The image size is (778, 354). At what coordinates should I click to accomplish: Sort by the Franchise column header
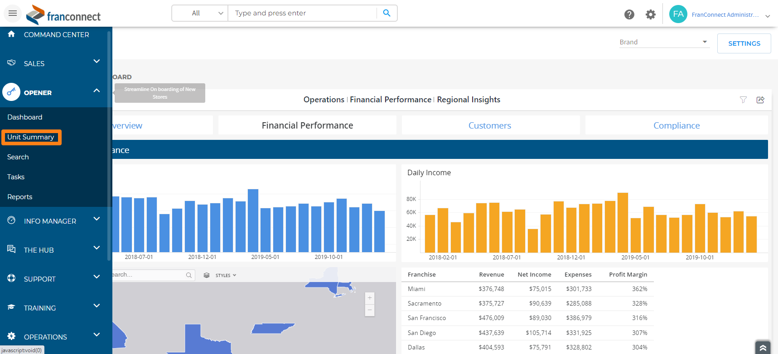pos(422,274)
